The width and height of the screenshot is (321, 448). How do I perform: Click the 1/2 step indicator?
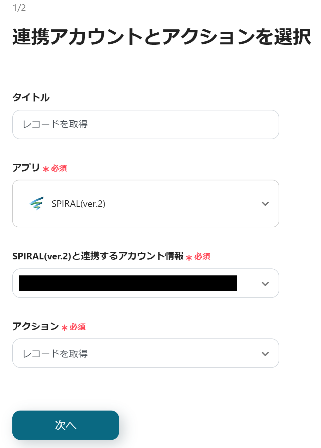pos(19,8)
